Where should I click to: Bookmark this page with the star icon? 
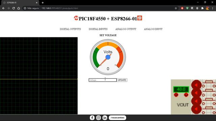coord(176,8)
